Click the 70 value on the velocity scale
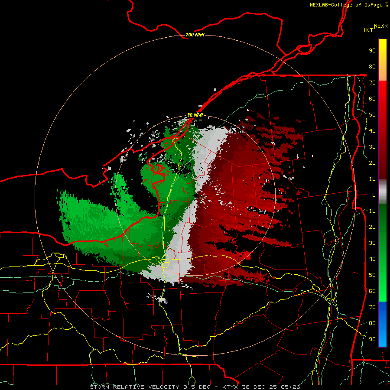This screenshot has width=390, height=390. (x=372, y=83)
